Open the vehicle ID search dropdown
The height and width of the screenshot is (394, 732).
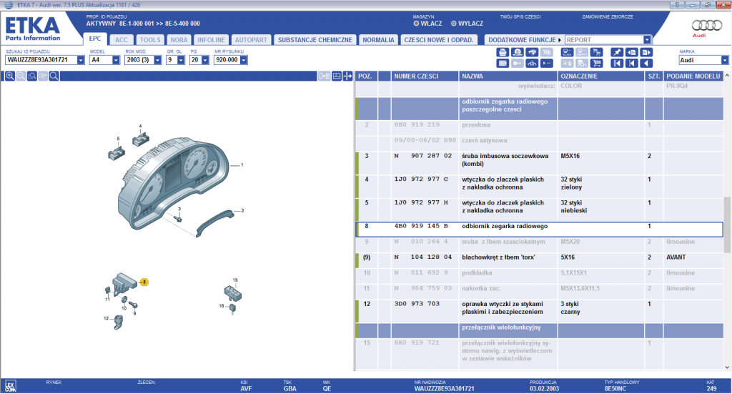point(81,60)
